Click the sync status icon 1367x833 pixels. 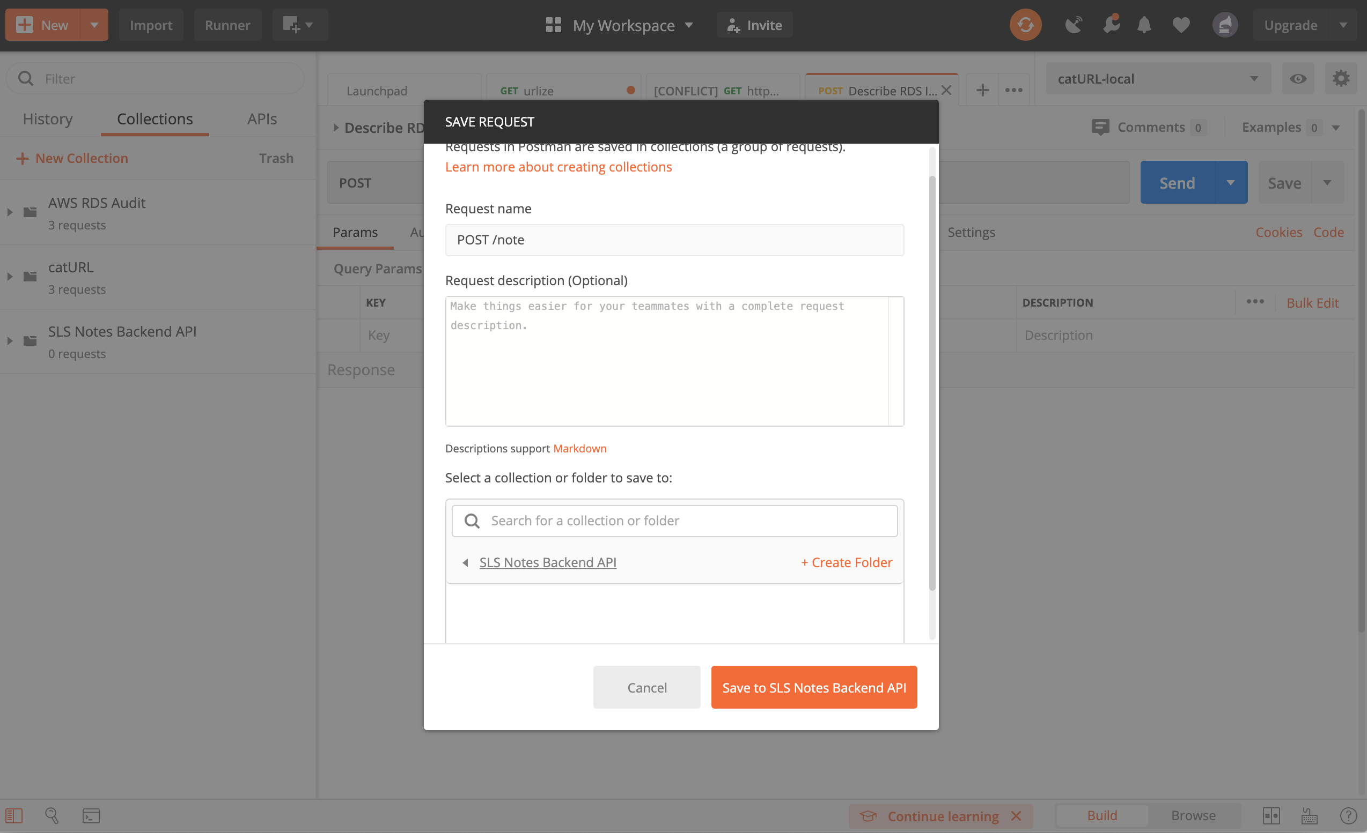[x=1025, y=25]
